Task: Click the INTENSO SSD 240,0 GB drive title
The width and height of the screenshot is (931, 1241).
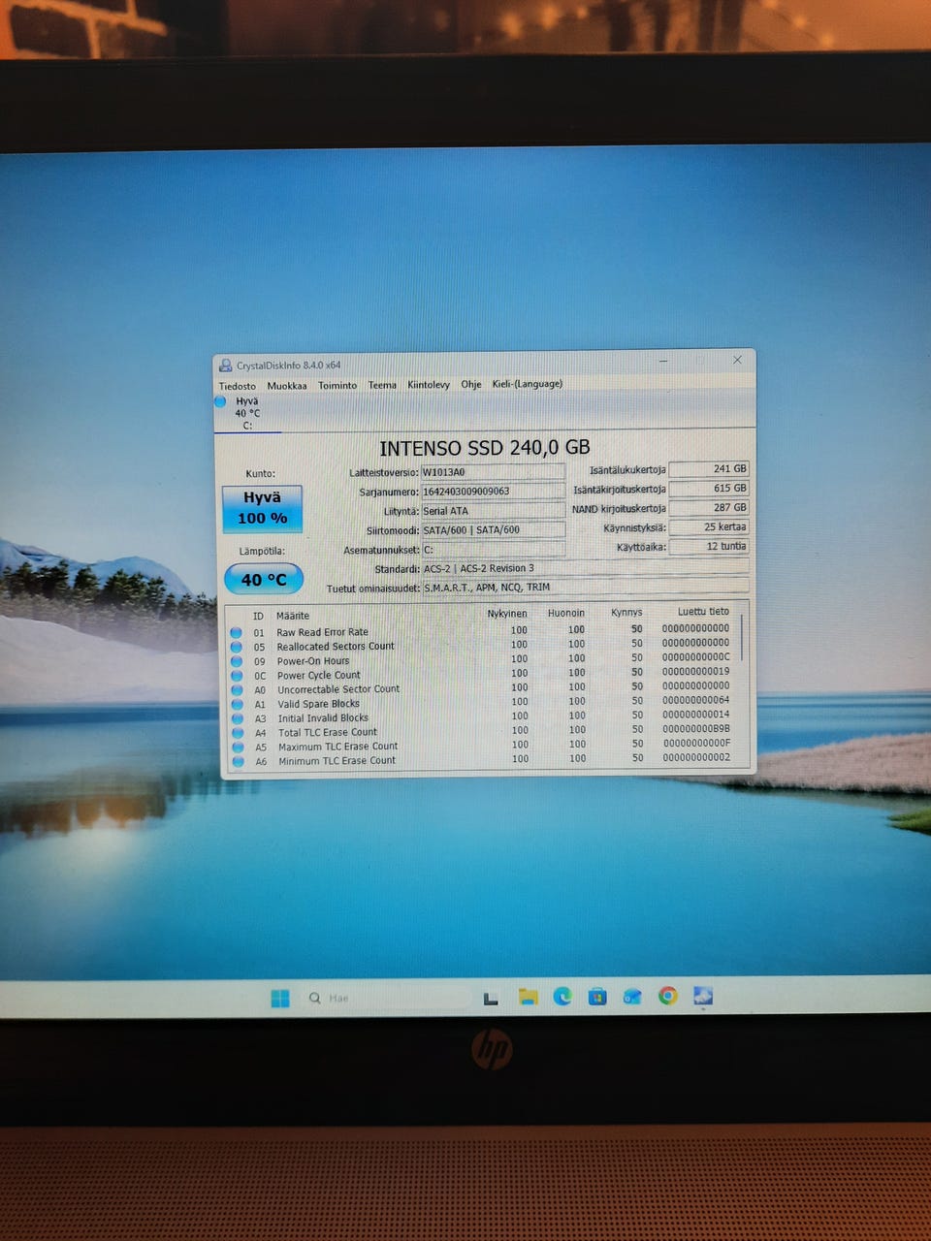Action: [x=485, y=448]
